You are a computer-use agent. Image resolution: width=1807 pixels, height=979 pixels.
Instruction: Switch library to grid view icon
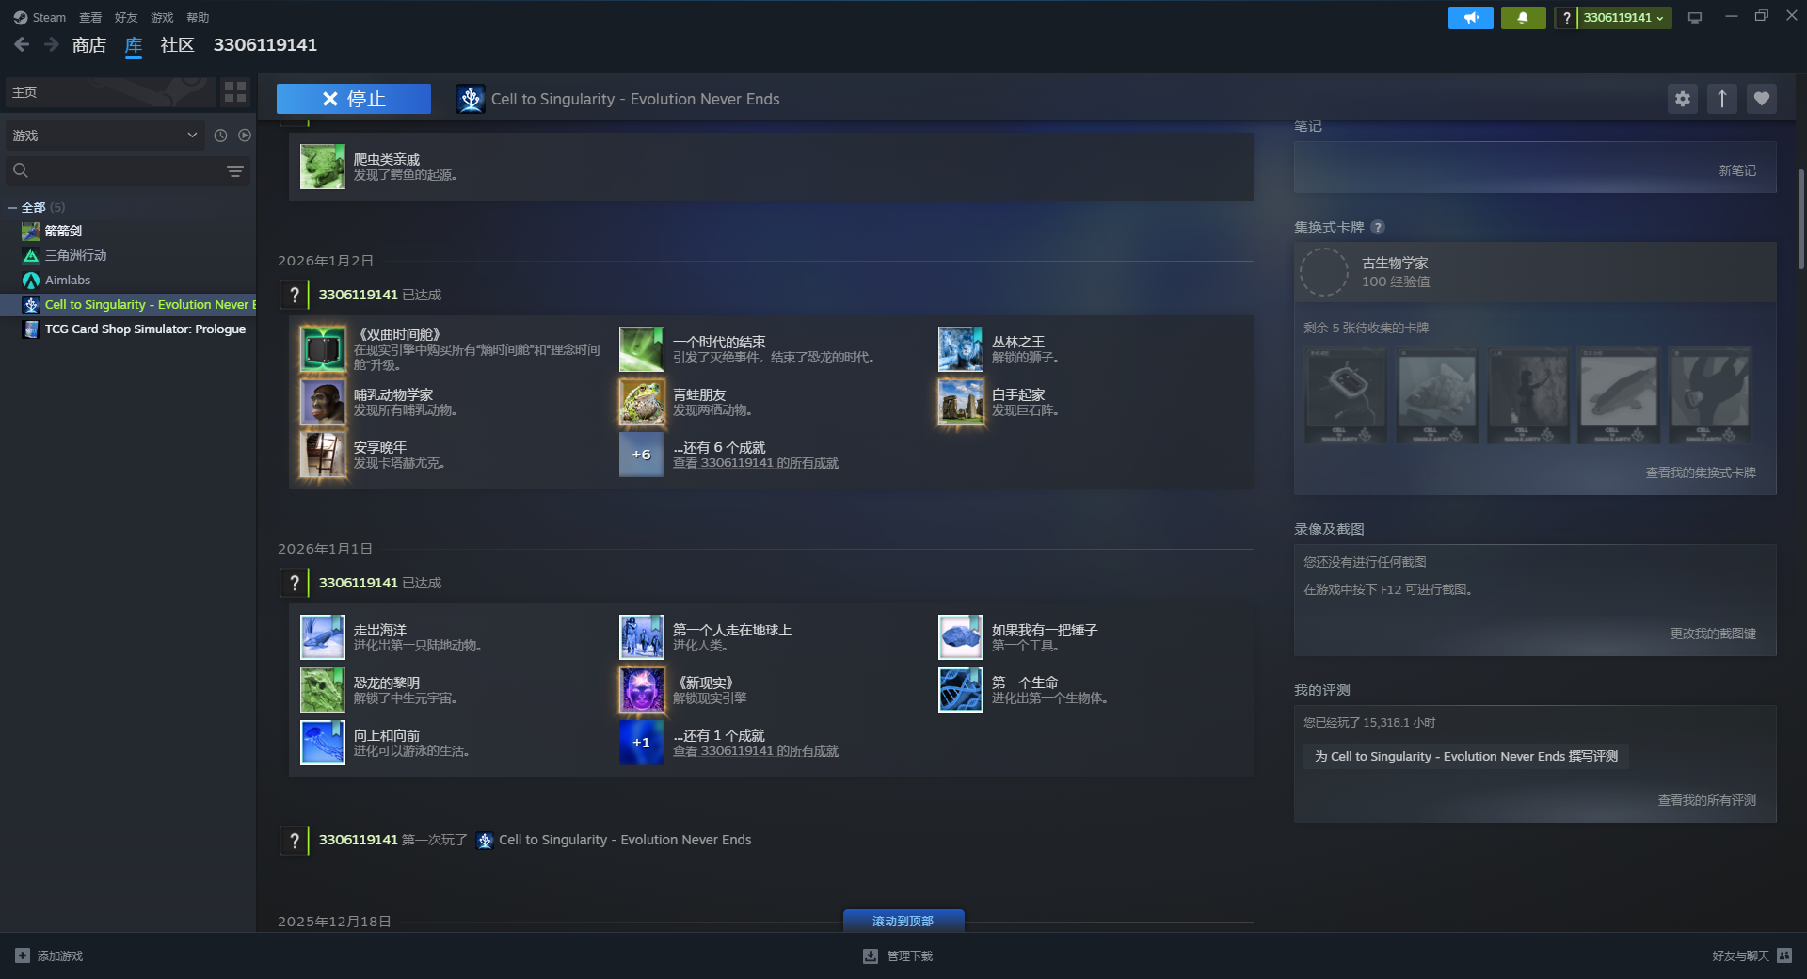coord(235,92)
